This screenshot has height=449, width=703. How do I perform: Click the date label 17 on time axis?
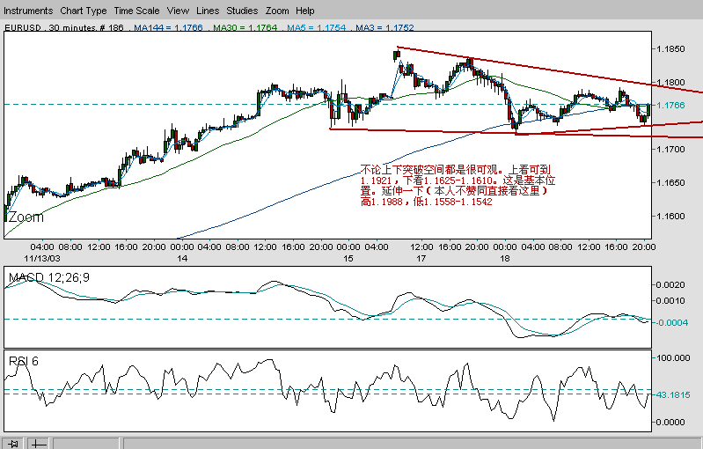click(x=421, y=258)
